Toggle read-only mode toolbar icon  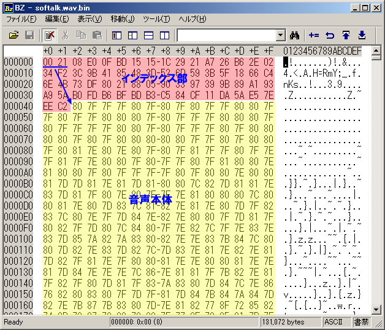click(49, 36)
